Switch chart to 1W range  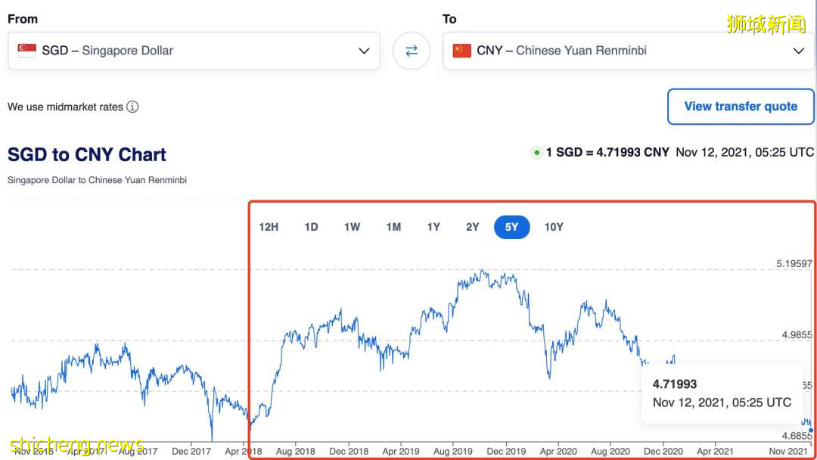(x=352, y=227)
